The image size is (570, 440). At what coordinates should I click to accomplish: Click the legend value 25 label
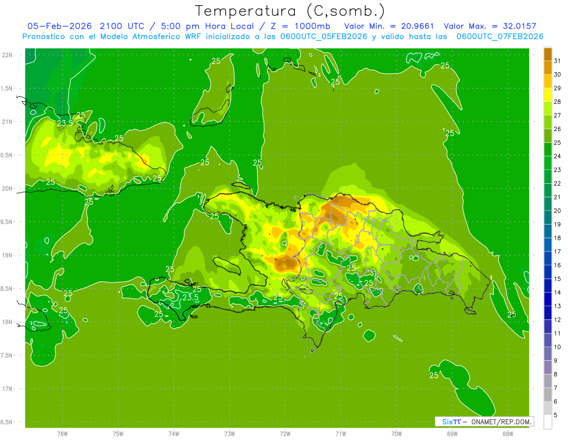[x=558, y=142]
